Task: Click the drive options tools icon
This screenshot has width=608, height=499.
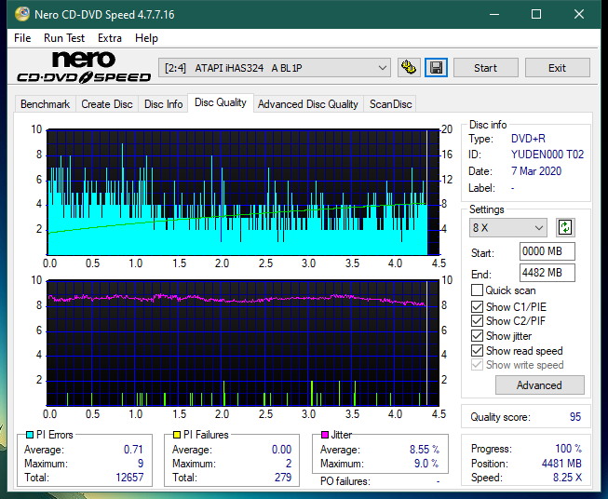Action: point(409,68)
